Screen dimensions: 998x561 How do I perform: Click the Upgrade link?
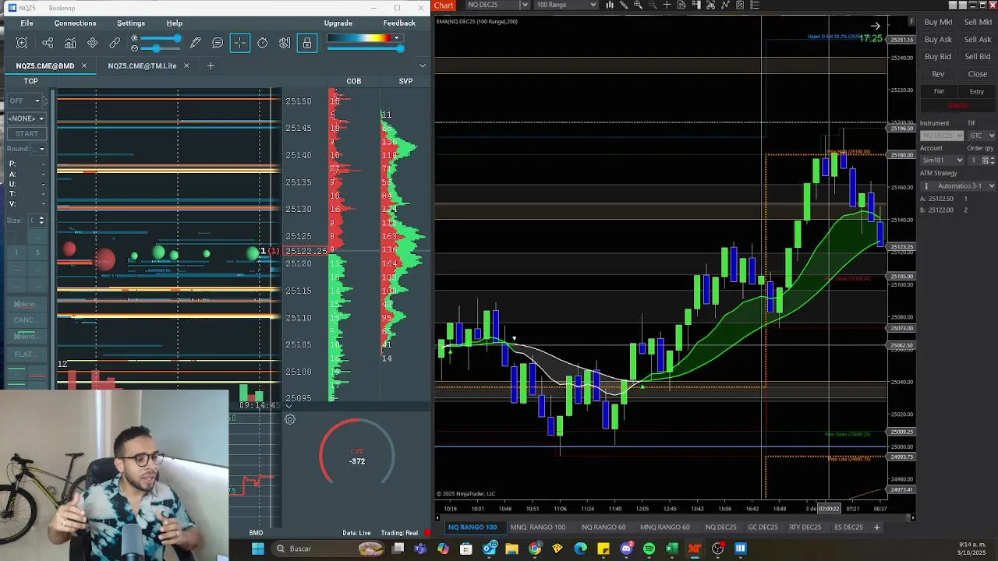tap(338, 23)
